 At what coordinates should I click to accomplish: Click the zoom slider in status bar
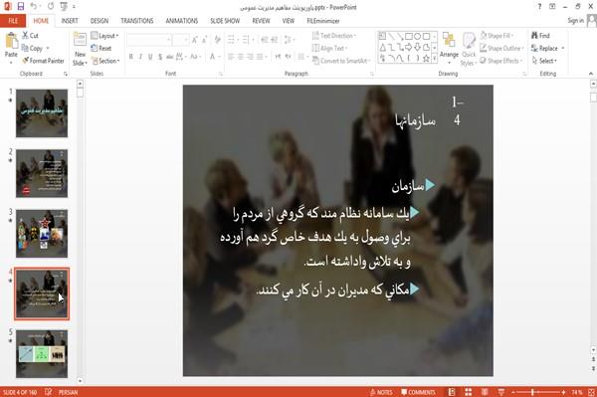click(538, 392)
